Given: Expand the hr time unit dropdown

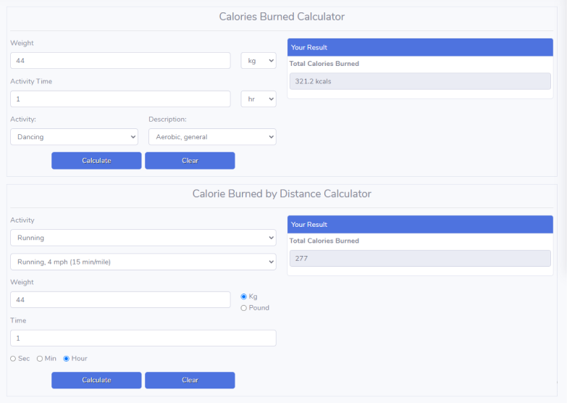Looking at the screenshot, I should click(259, 99).
